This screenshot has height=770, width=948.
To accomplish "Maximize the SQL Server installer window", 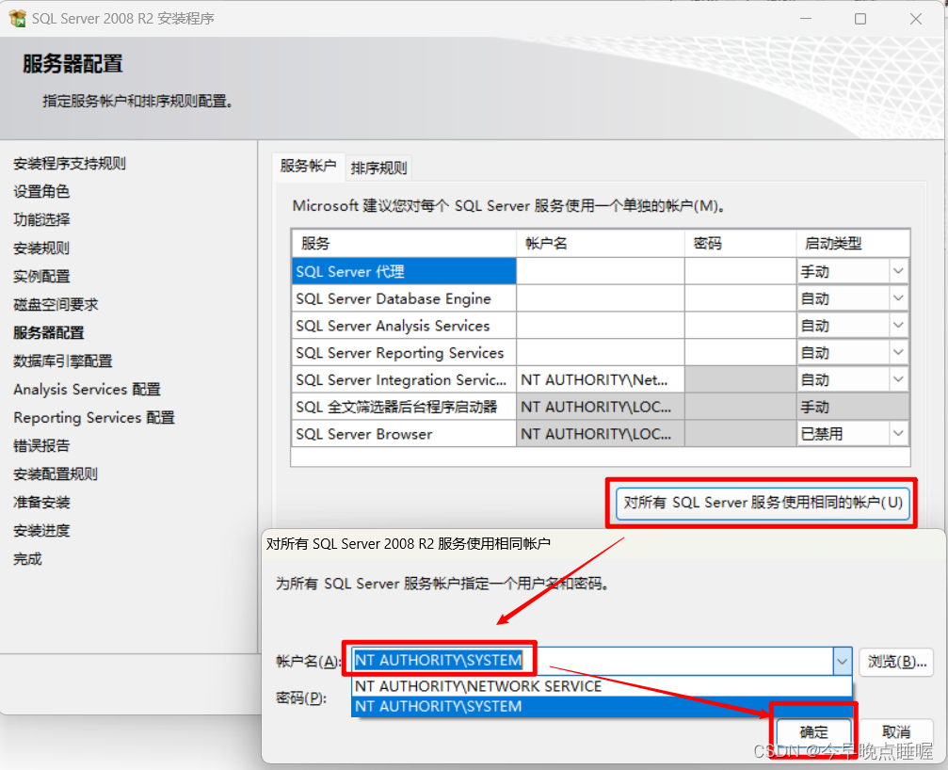I will coord(860,19).
